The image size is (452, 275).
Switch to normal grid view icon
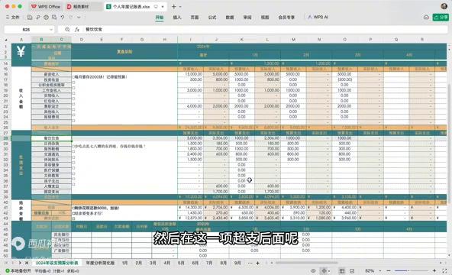point(342,271)
